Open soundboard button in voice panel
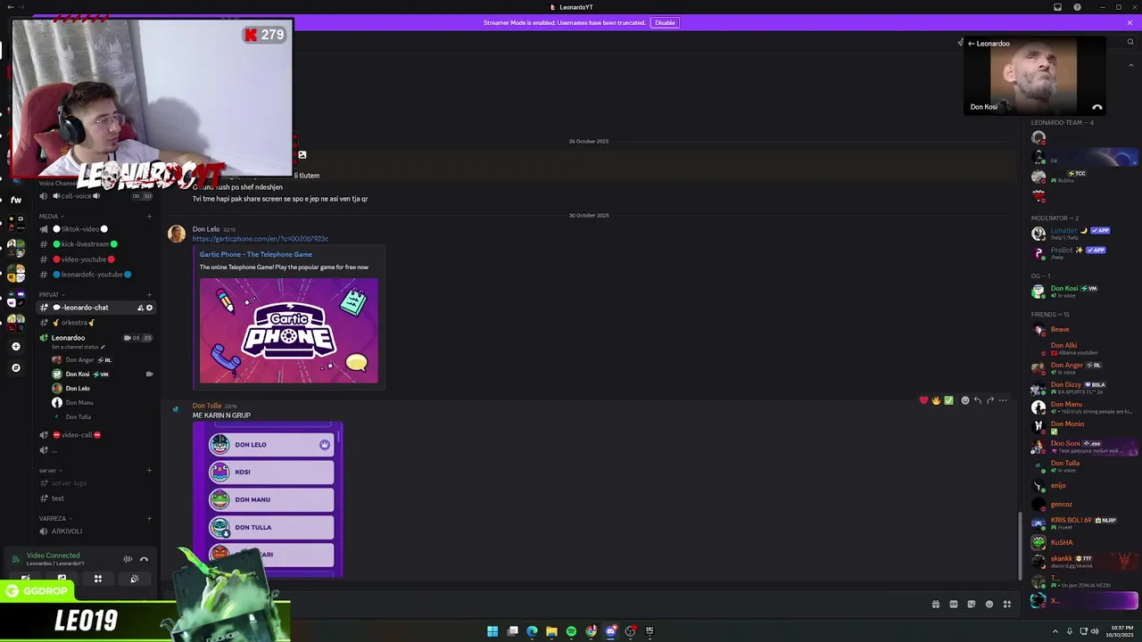 tap(135, 579)
